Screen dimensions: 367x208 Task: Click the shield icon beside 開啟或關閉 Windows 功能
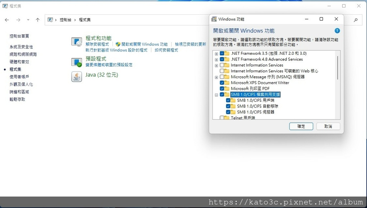coord(118,44)
